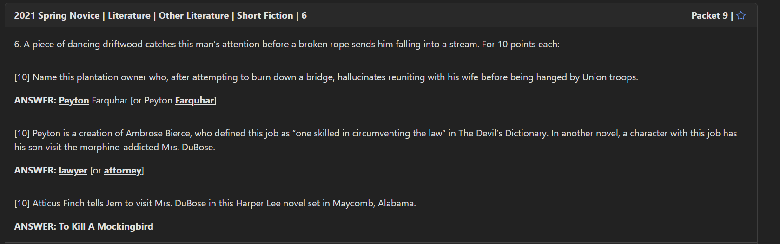Viewport: 780px width, 244px height.
Task: Click the underlined lawyer answer
Action: pyautogui.click(x=73, y=170)
